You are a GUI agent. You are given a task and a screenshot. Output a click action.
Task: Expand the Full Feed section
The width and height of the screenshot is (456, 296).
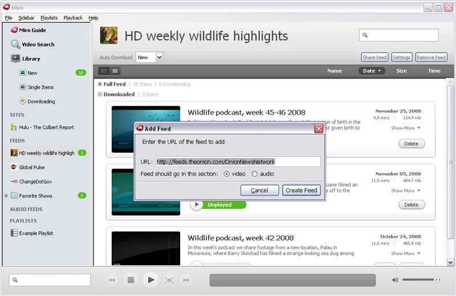pyautogui.click(x=100, y=84)
